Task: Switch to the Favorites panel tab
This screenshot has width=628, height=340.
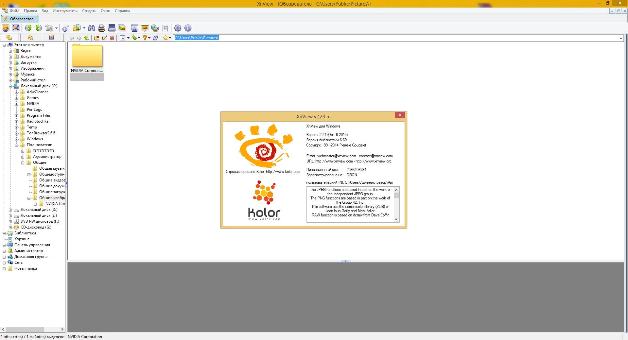Action: point(30,38)
